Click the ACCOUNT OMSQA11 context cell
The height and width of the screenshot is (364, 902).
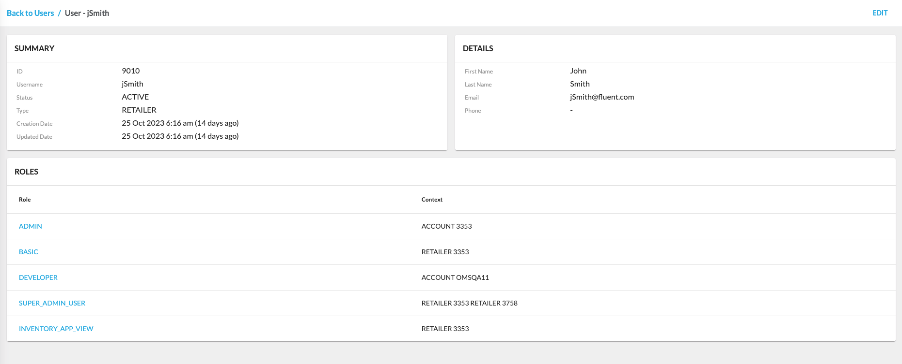455,277
